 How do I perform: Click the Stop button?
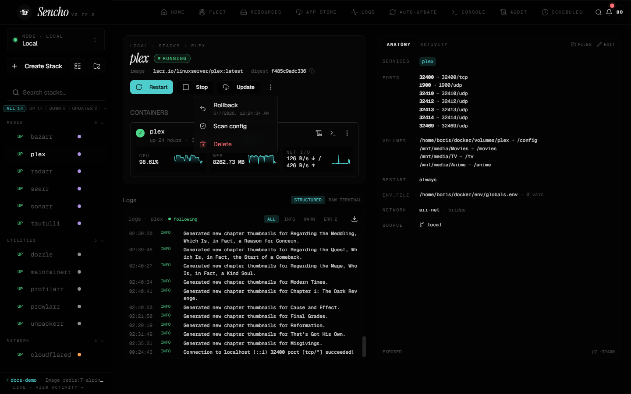(195, 87)
